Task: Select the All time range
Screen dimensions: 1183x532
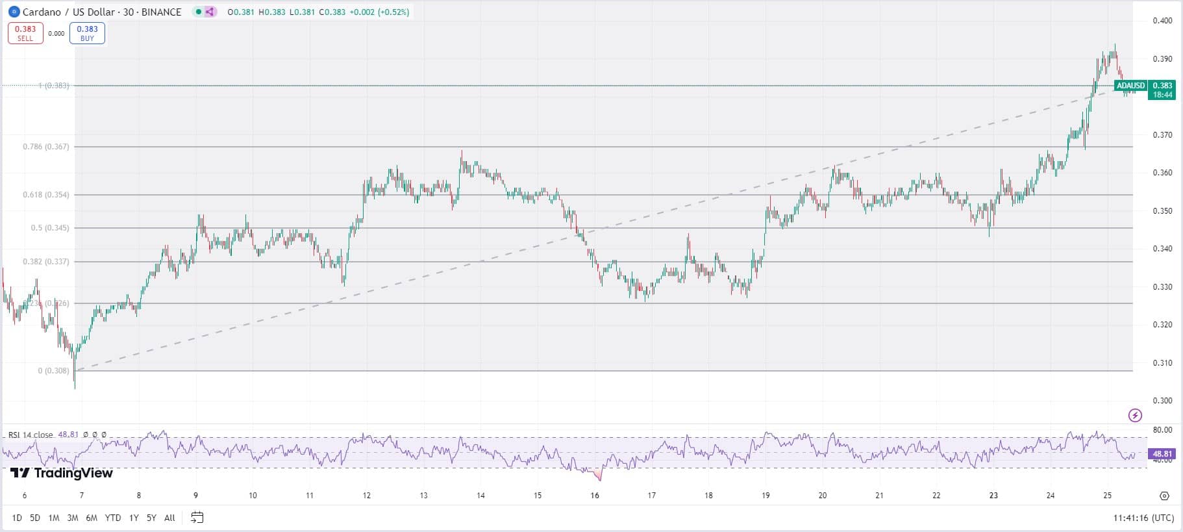Action: (169, 518)
